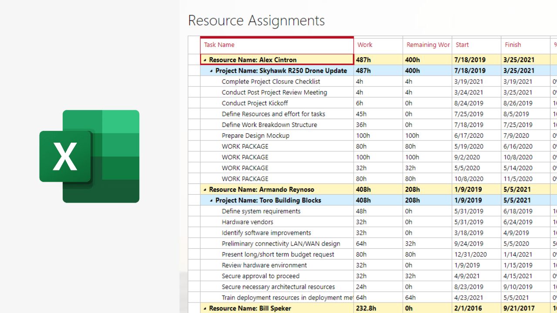
Task: Select Present long/short term budget request
Action: [278, 254]
